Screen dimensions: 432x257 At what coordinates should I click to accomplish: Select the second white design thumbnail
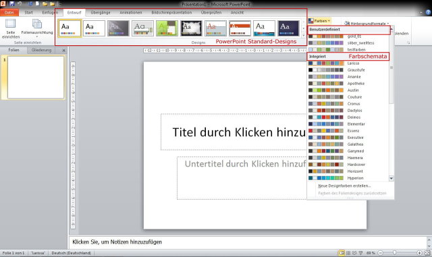tap(94, 28)
